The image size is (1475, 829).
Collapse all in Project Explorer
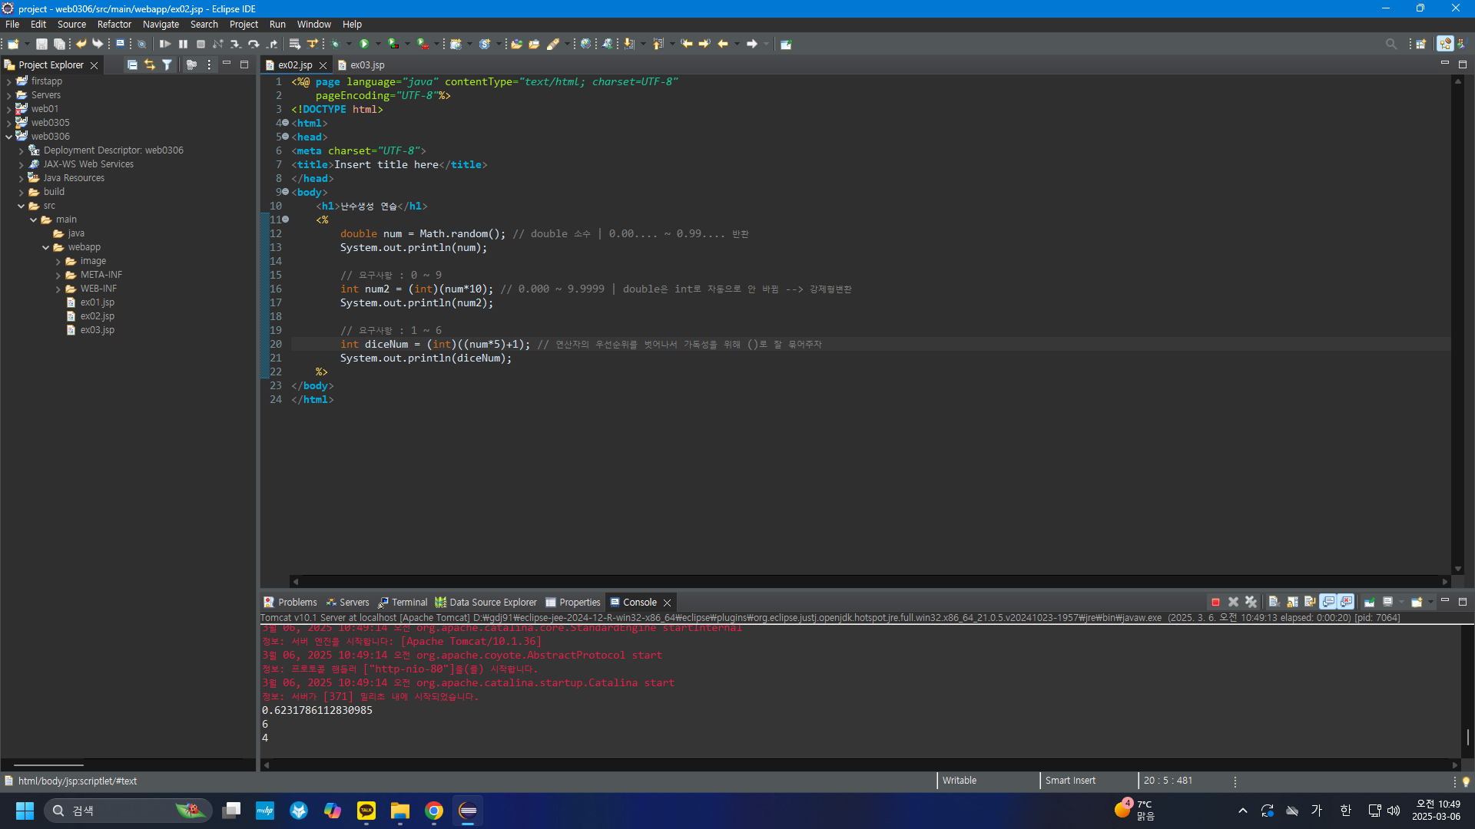point(132,65)
